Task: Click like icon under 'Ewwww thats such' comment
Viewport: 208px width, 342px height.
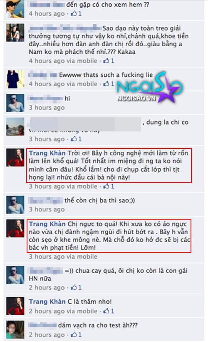Action: 106,84
